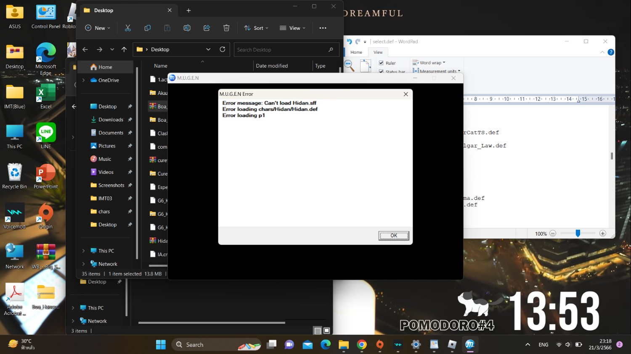This screenshot has width=631, height=354.
Task: Click the Copy icon in Explorer toolbar
Action: (147, 28)
